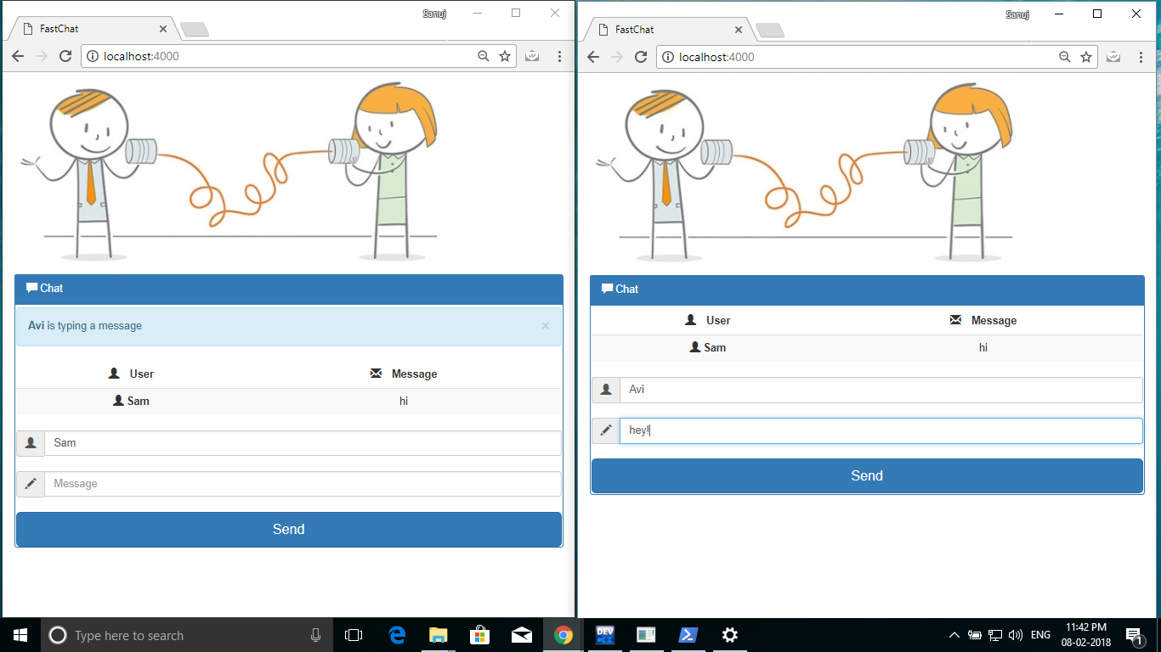This screenshot has width=1161, height=652.
Task: Open new tab in right window
Action: tap(770, 31)
